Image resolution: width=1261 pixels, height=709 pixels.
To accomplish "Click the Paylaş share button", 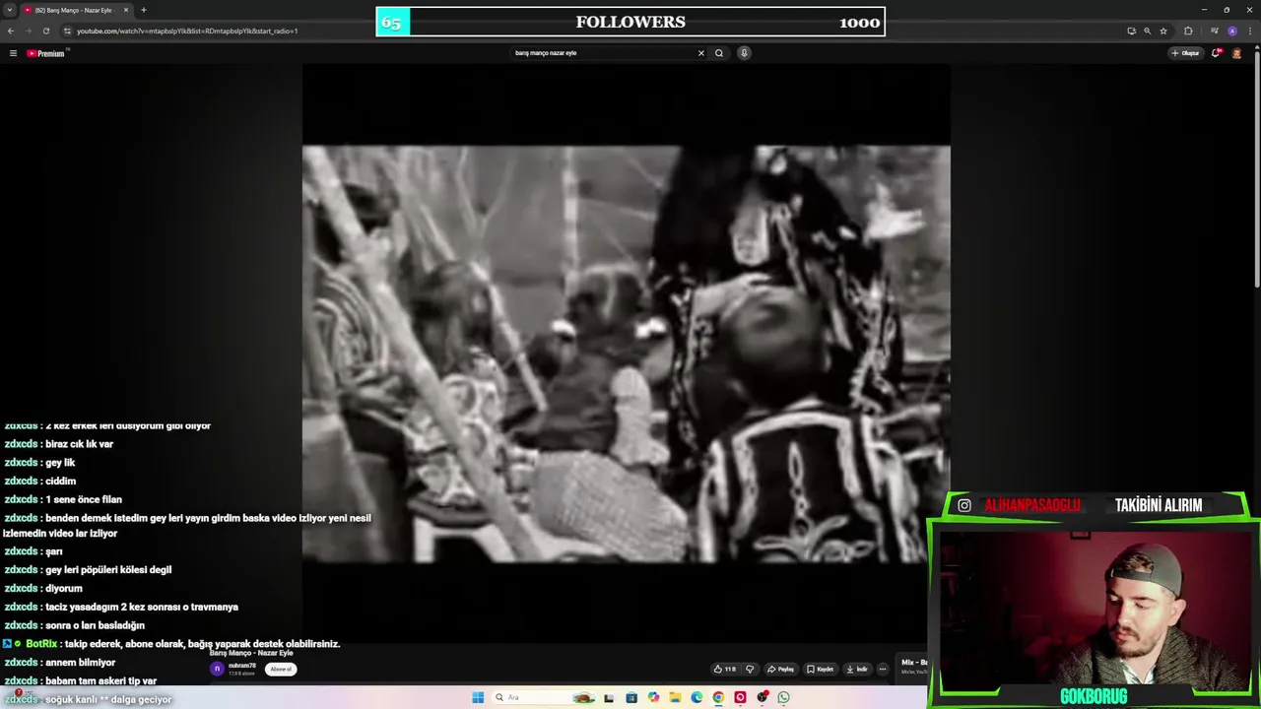I will coord(780,669).
